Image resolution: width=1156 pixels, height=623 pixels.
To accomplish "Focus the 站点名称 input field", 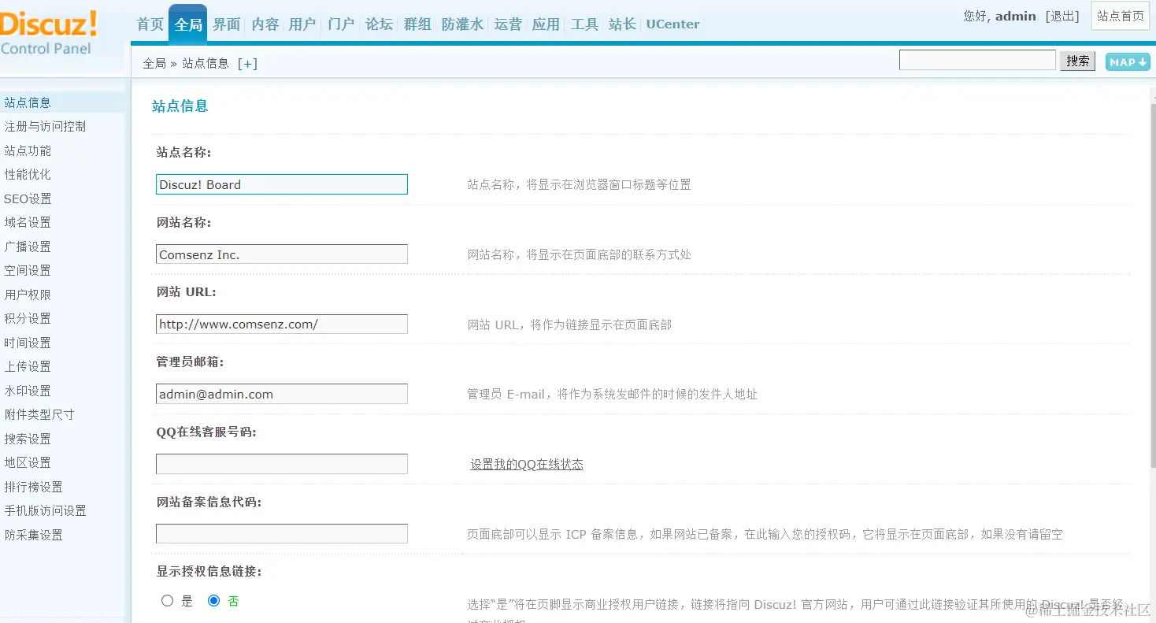I will (x=282, y=184).
